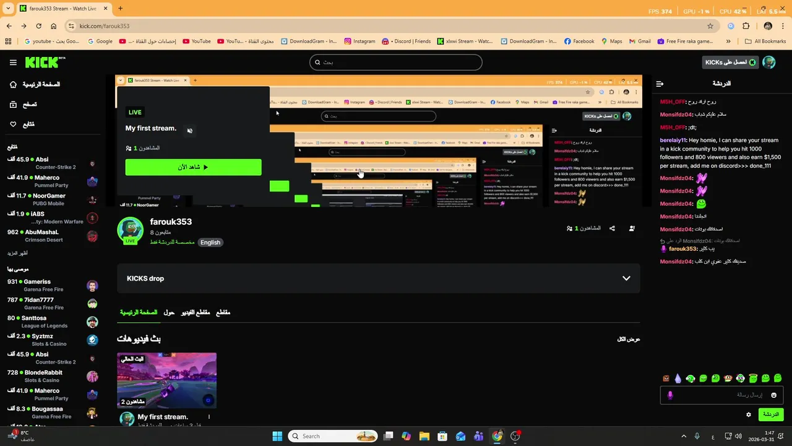
Task: Click the purple microphone identity badge in chat box
Action: tap(669, 395)
